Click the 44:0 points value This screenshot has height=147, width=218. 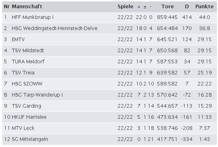[204, 17]
